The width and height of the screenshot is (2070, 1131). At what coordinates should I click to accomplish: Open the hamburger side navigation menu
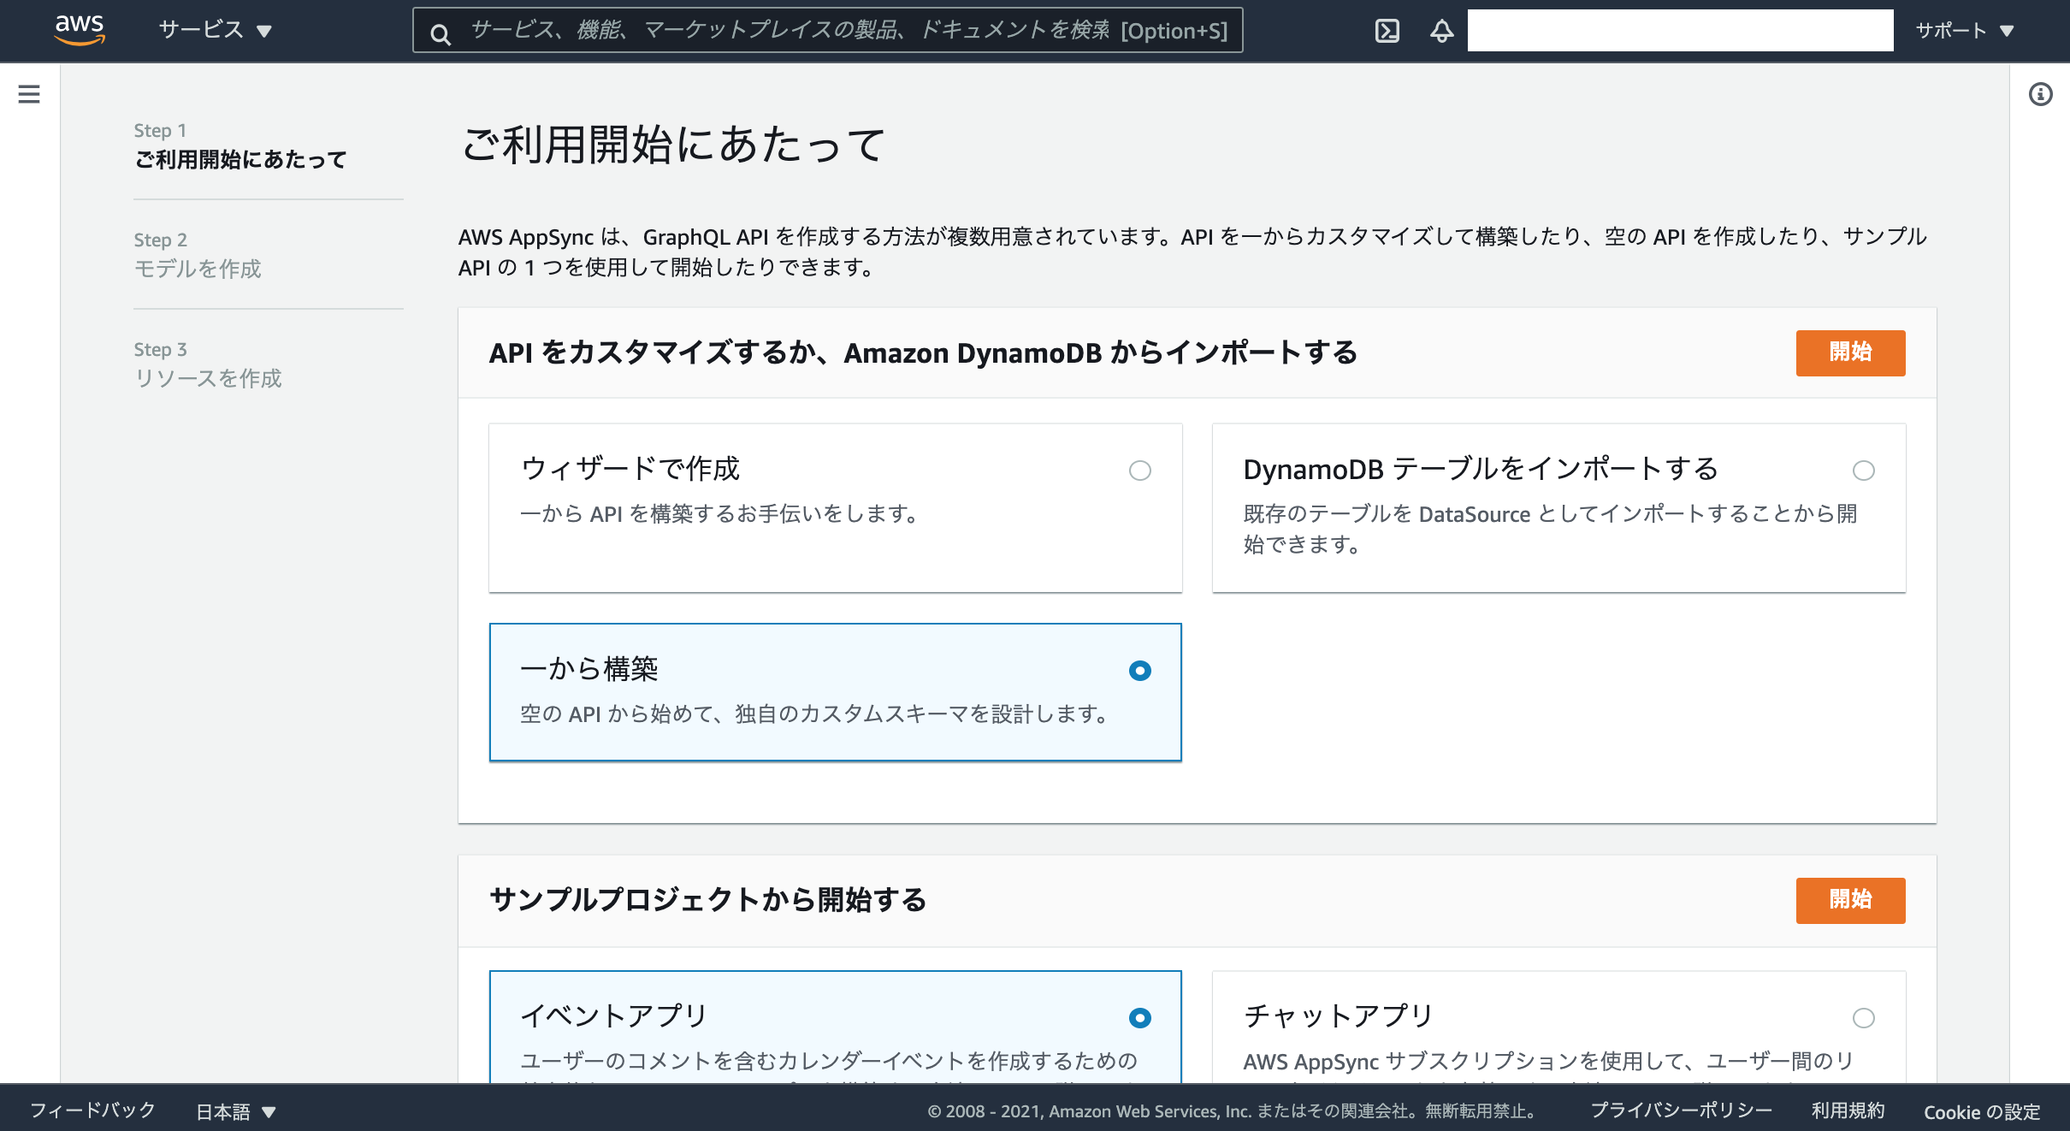29,94
